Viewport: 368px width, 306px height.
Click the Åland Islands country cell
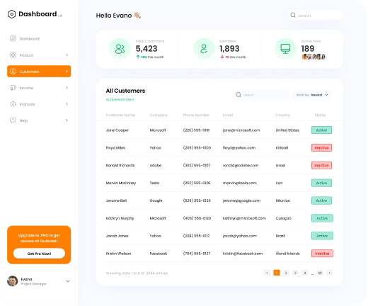point(287,254)
